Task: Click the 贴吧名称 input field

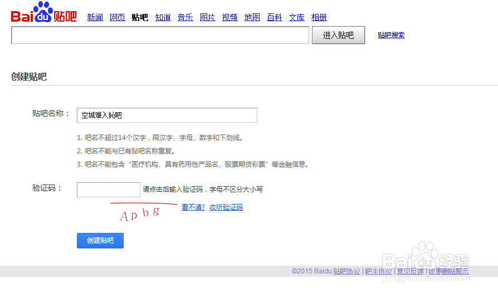Action: point(167,115)
